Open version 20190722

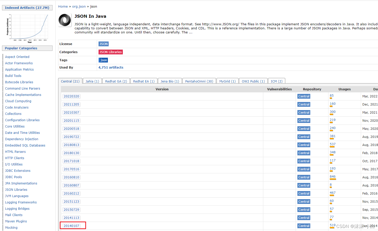pyautogui.click(x=72, y=137)
